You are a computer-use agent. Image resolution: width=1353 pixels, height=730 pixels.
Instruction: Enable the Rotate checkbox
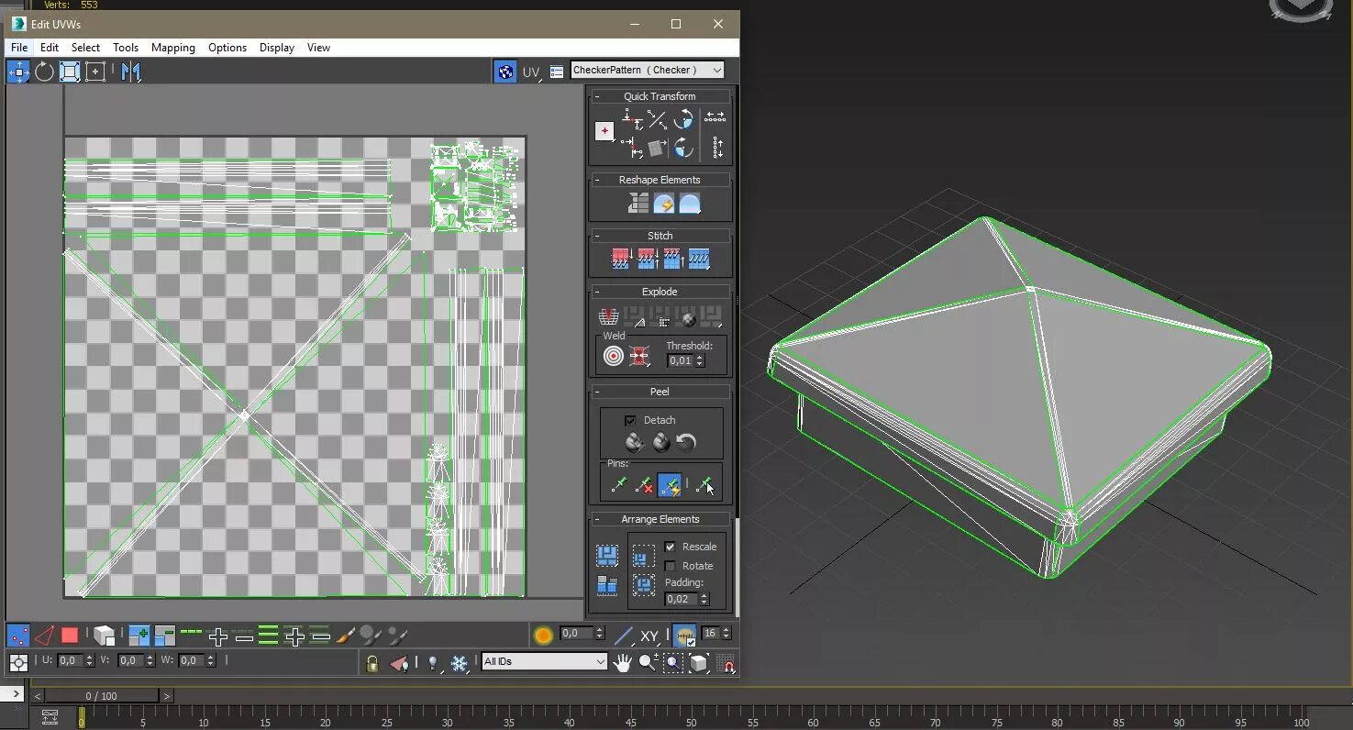[x=670, y=566]
